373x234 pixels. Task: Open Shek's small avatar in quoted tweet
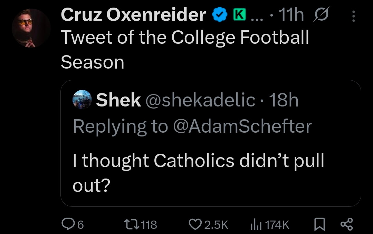pos(82,100)
